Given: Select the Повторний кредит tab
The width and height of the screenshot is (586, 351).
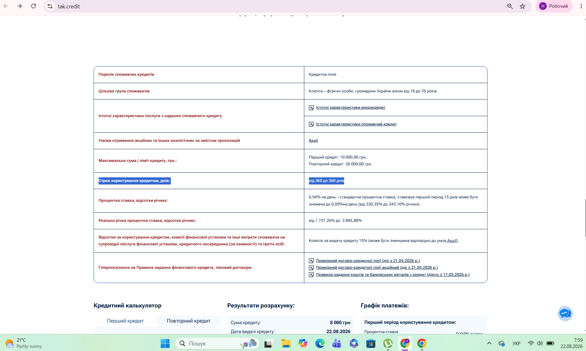Looking at the screenshot, I should point(188,321).
